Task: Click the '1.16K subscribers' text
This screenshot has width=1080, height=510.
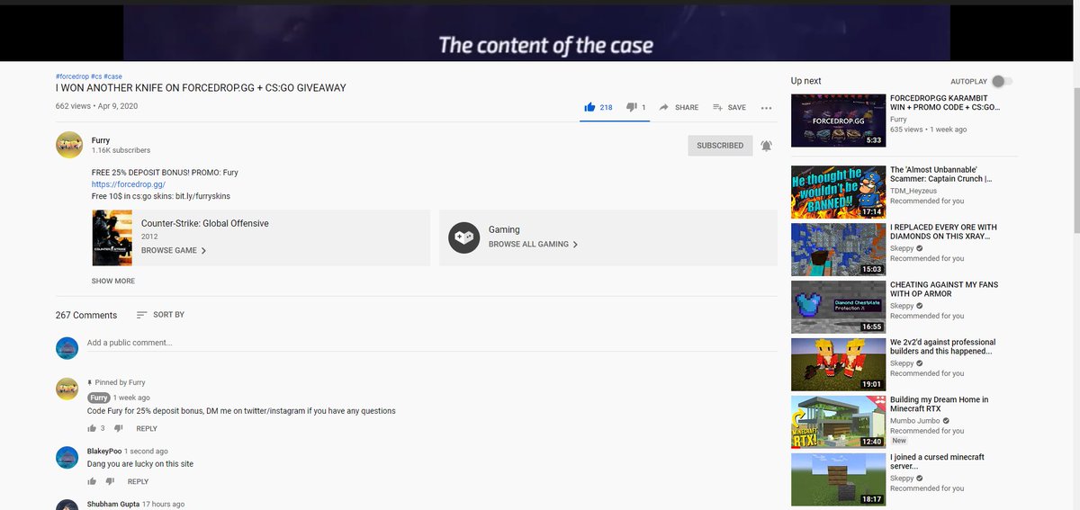Action: (121, 150)
